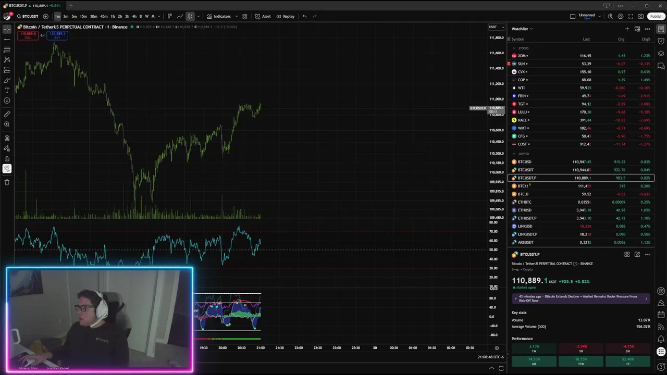Select the crosshair cursor tool
Image resolution: width=667 pixels, height=375 pixels.
point(7,29)
